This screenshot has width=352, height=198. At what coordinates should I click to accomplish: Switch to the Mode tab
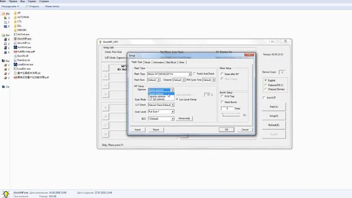click(x=147, y=62)
